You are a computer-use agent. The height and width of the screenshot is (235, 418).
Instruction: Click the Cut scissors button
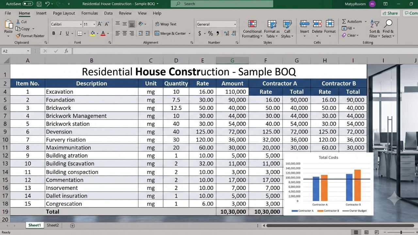[22, 22]
